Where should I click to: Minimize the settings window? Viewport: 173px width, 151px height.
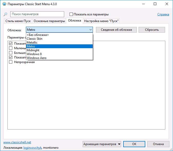[143, 4]
